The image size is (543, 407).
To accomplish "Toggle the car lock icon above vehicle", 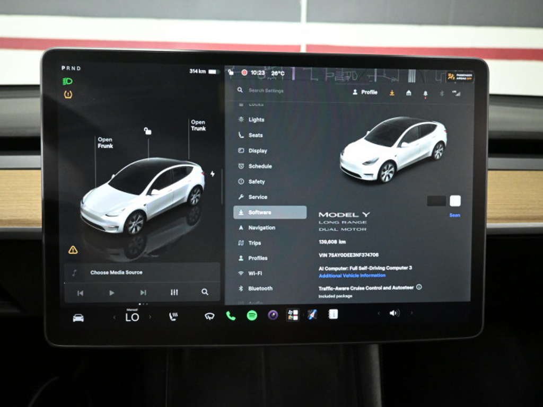I will pos(147,131).
